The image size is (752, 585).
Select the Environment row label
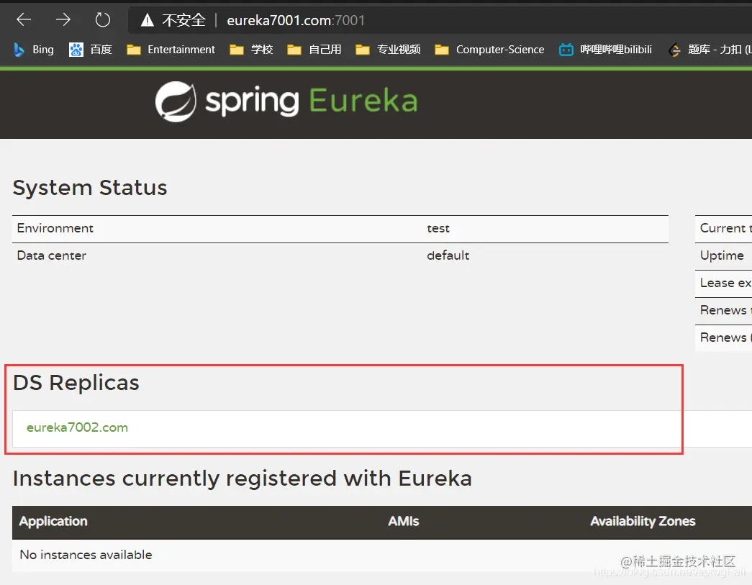(55, 228)
